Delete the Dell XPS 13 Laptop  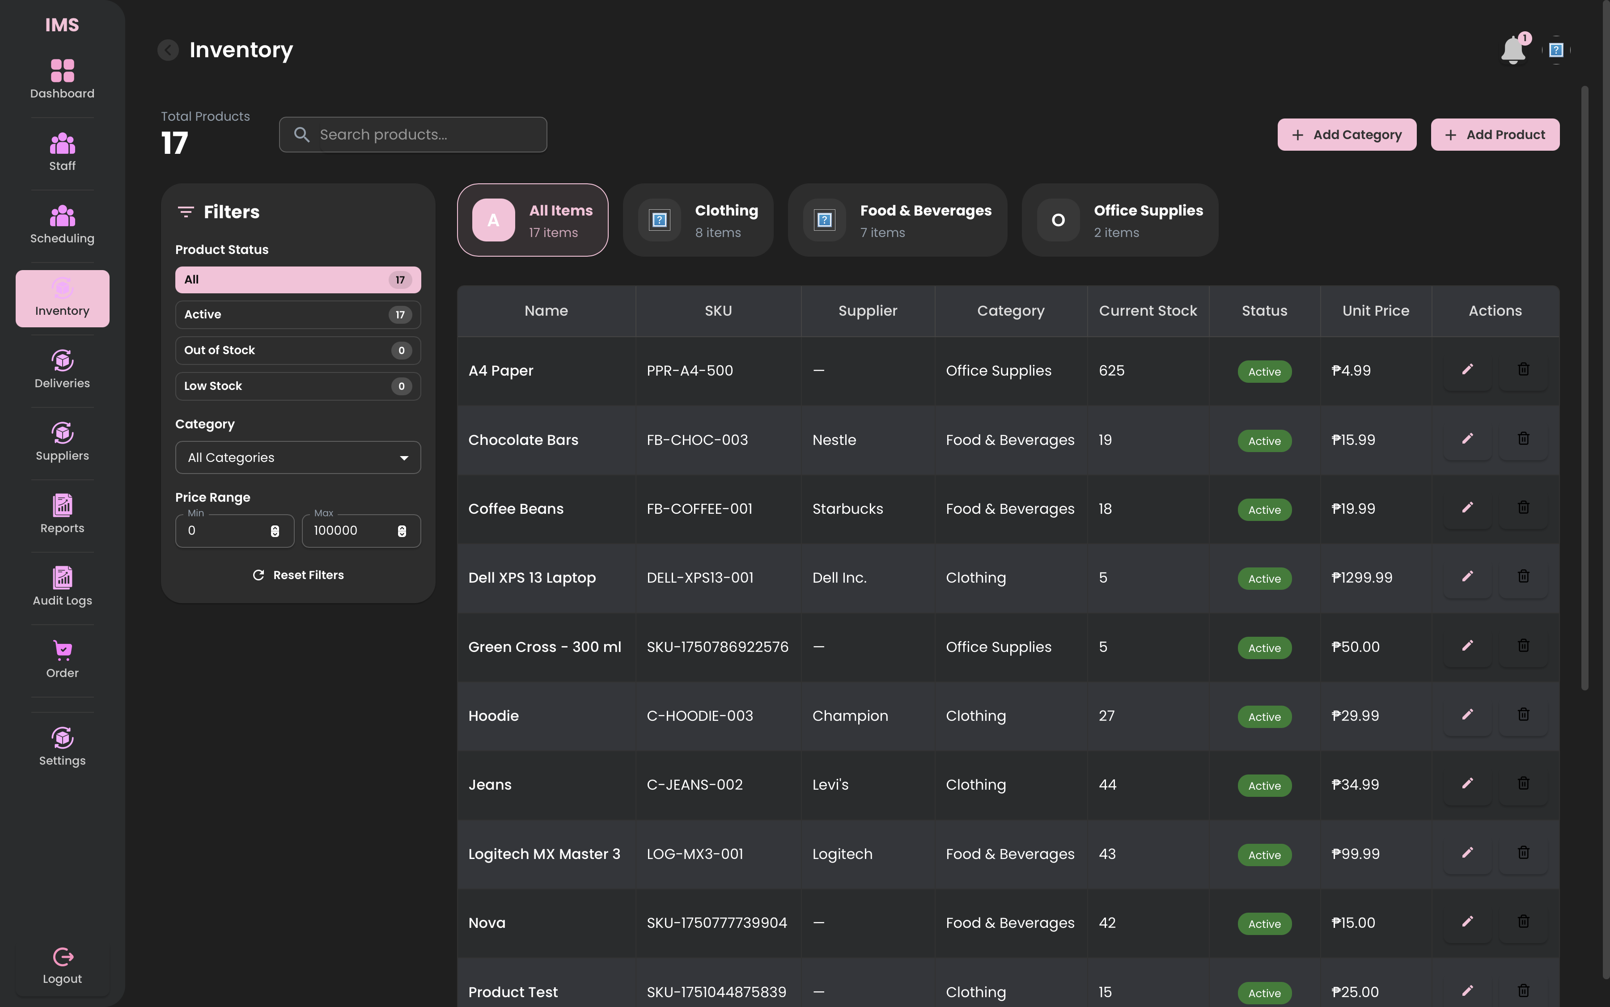point(1523,577)
